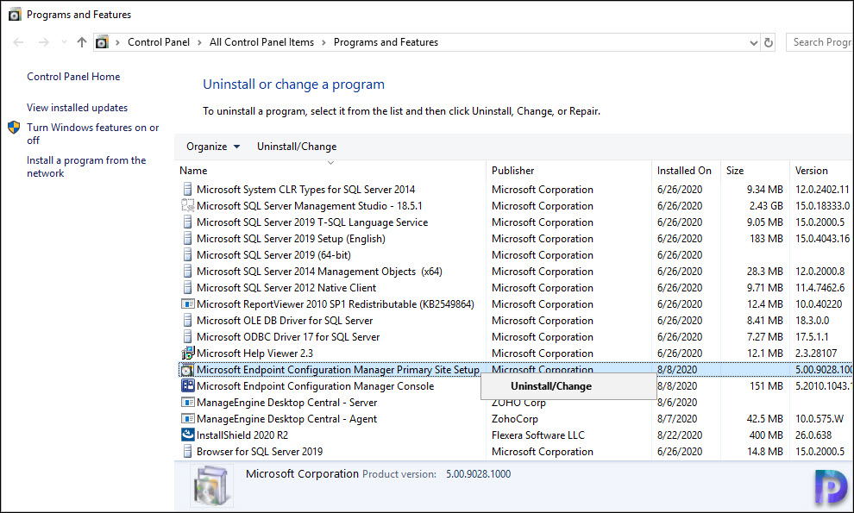This screenshot has height=513, width=854.
Task: Expand the address bar history dropdown
Action: [753, 42]
